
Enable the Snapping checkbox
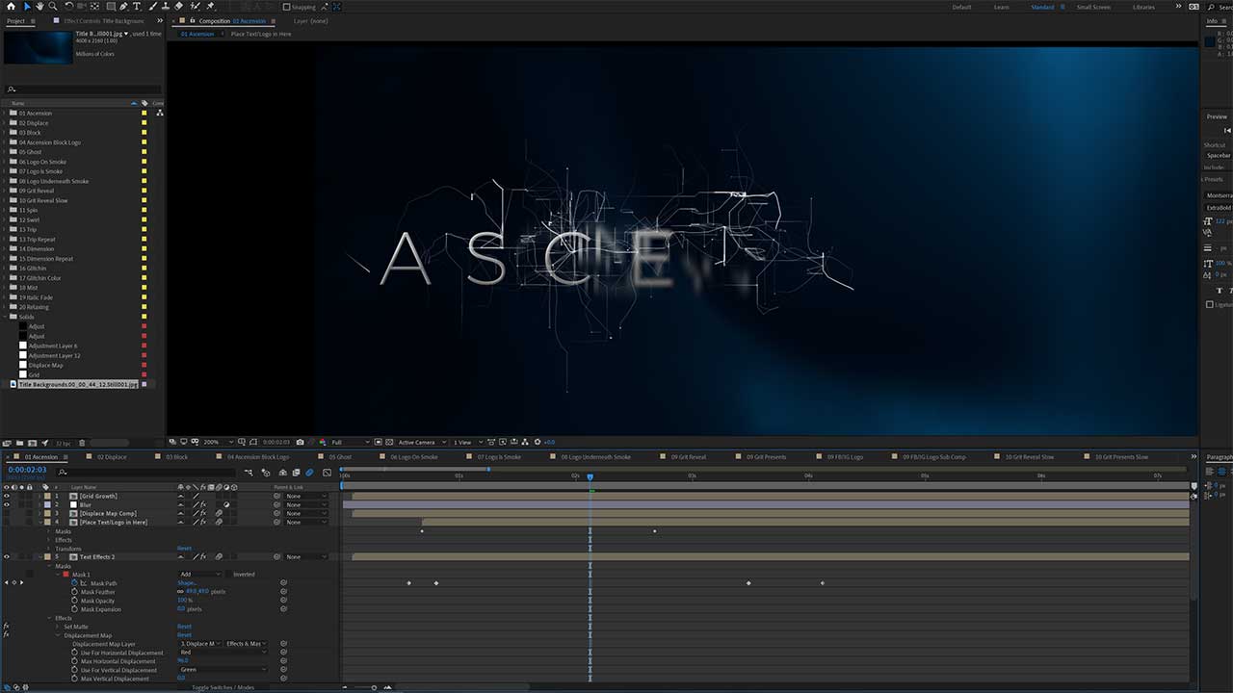[286, 7]
